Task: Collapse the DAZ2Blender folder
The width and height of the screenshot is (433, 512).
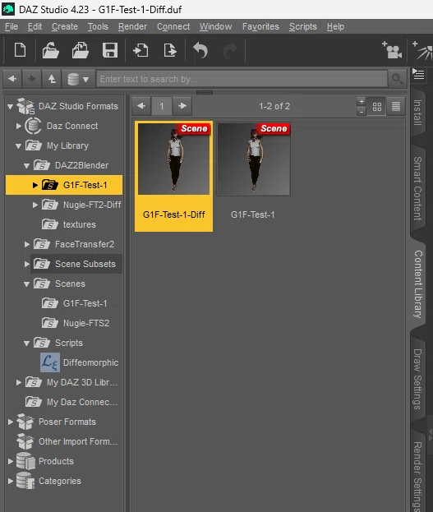Action: pos(27,165)
